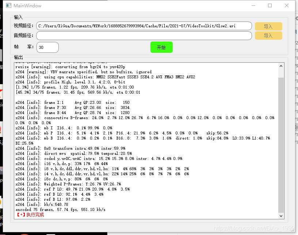Click the 'x264 [info]: kb/s:548.78' line
This screenshot has height=235, width=298.
[x=42, y=204]
